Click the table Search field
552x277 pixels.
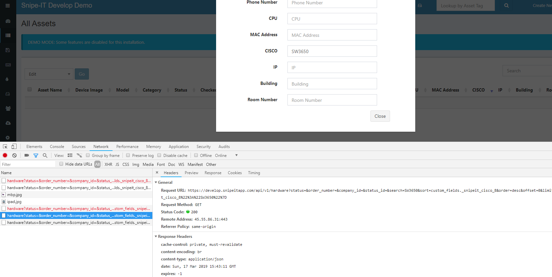(527, 71)
